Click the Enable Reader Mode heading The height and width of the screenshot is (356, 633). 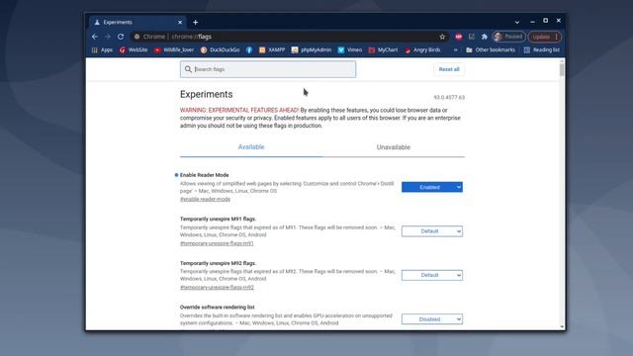tap(205, 175)
